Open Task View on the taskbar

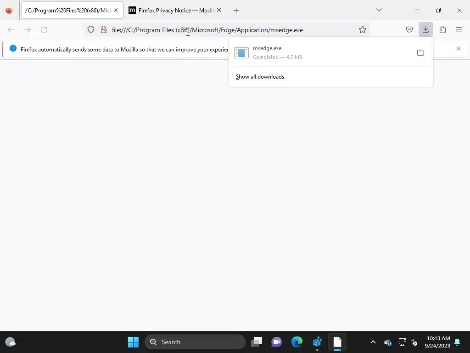pyautogui.click(x=257, y=342)
